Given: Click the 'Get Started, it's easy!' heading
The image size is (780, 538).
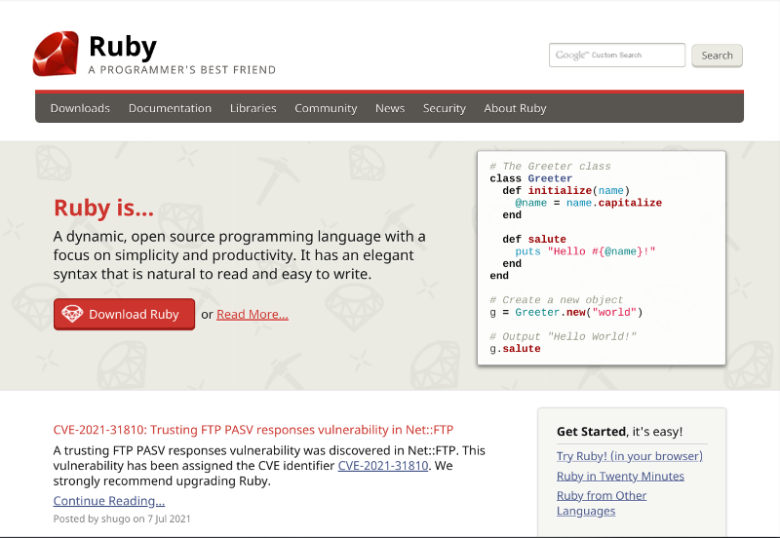Looking at the screenshot, I should (619, 431).
